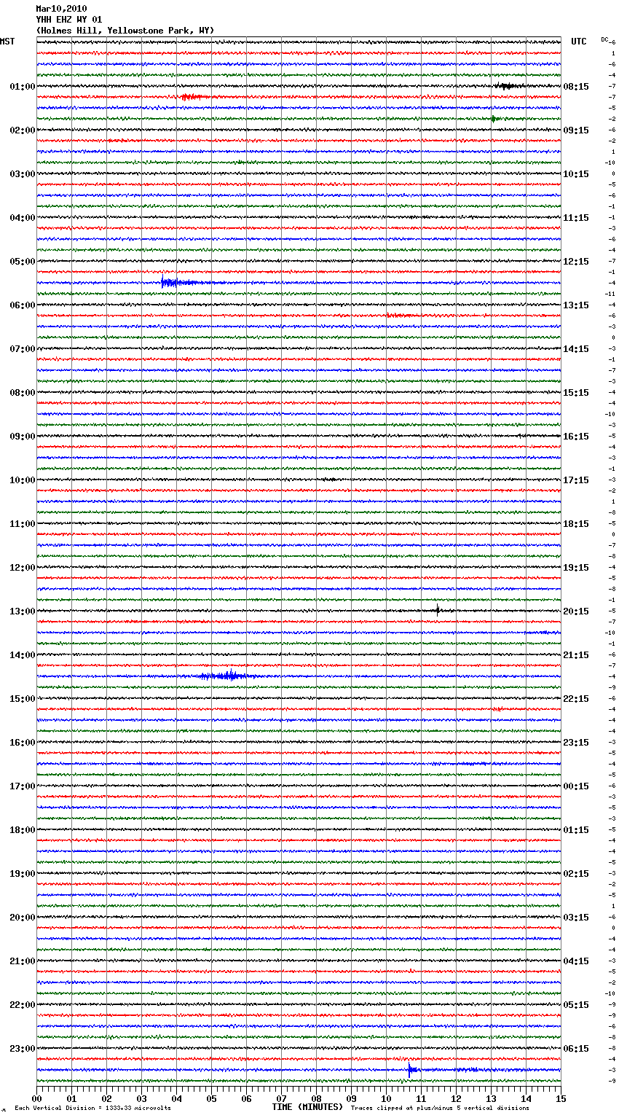Click the "08:15" UTC time label

tap(576, 87)
